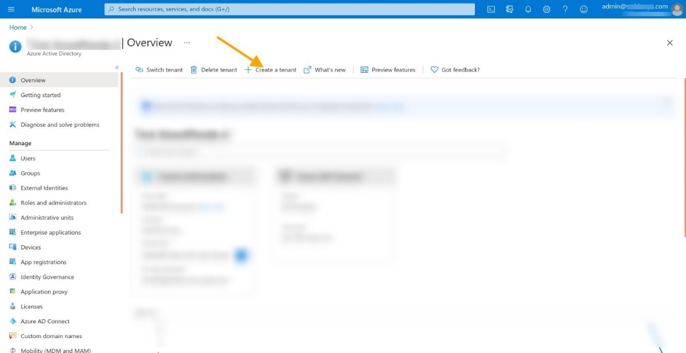The height and width of the screenshot is (353, 686).
Task: Click Delete tenant button
Action: point(214,70)
